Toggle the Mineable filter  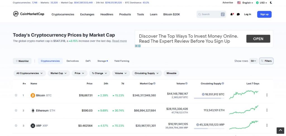171,73
